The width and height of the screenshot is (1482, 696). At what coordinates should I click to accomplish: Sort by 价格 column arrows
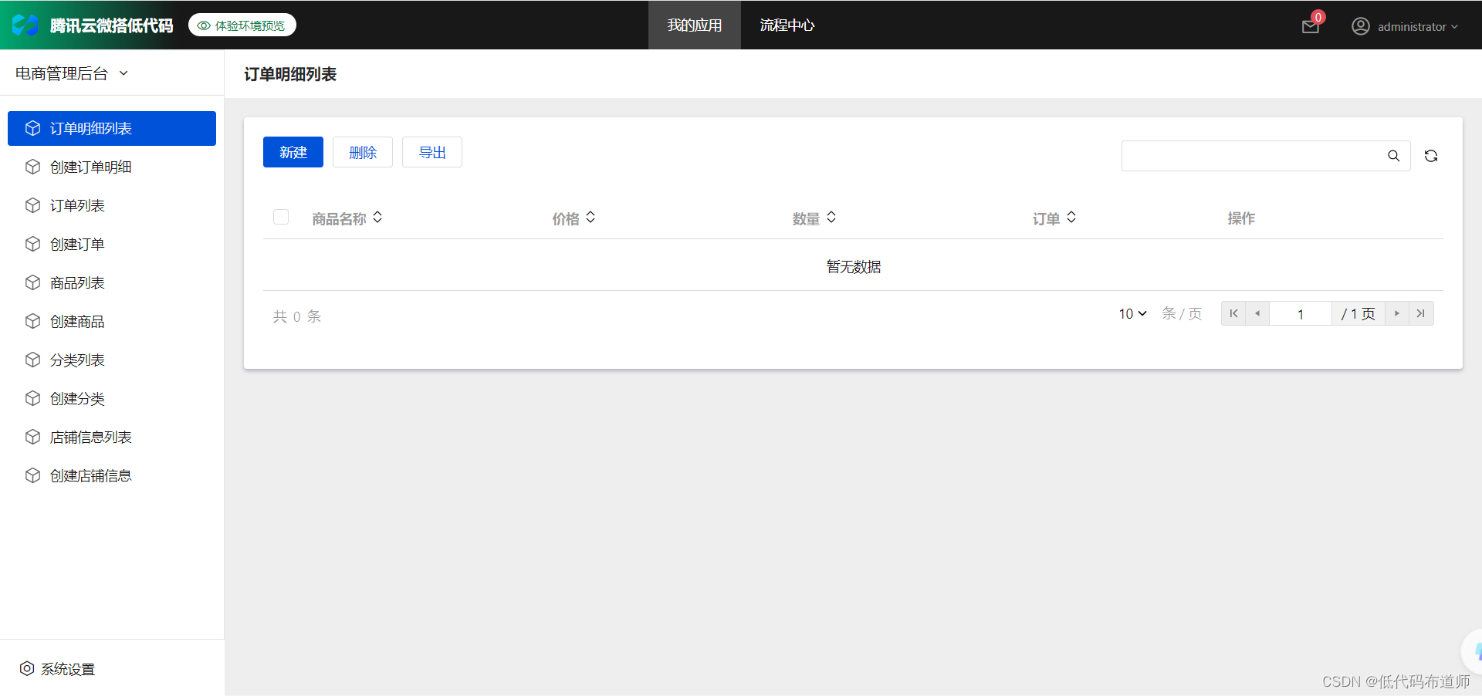point(590,218)
